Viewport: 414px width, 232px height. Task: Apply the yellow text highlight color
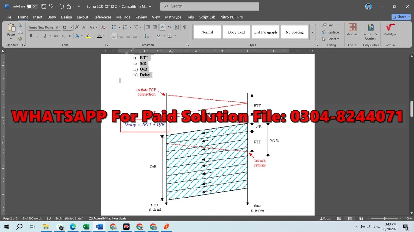(x=88, y=36)
